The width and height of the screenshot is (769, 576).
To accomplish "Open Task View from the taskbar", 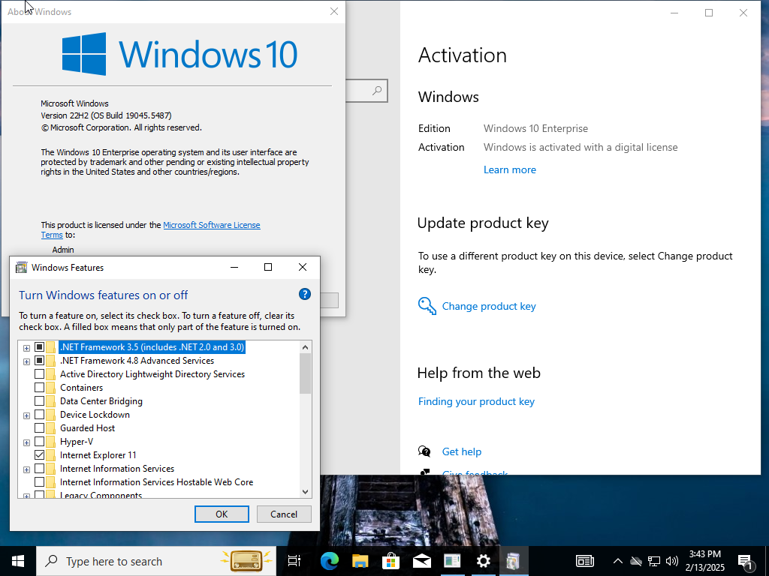I will tap(294, 561).
